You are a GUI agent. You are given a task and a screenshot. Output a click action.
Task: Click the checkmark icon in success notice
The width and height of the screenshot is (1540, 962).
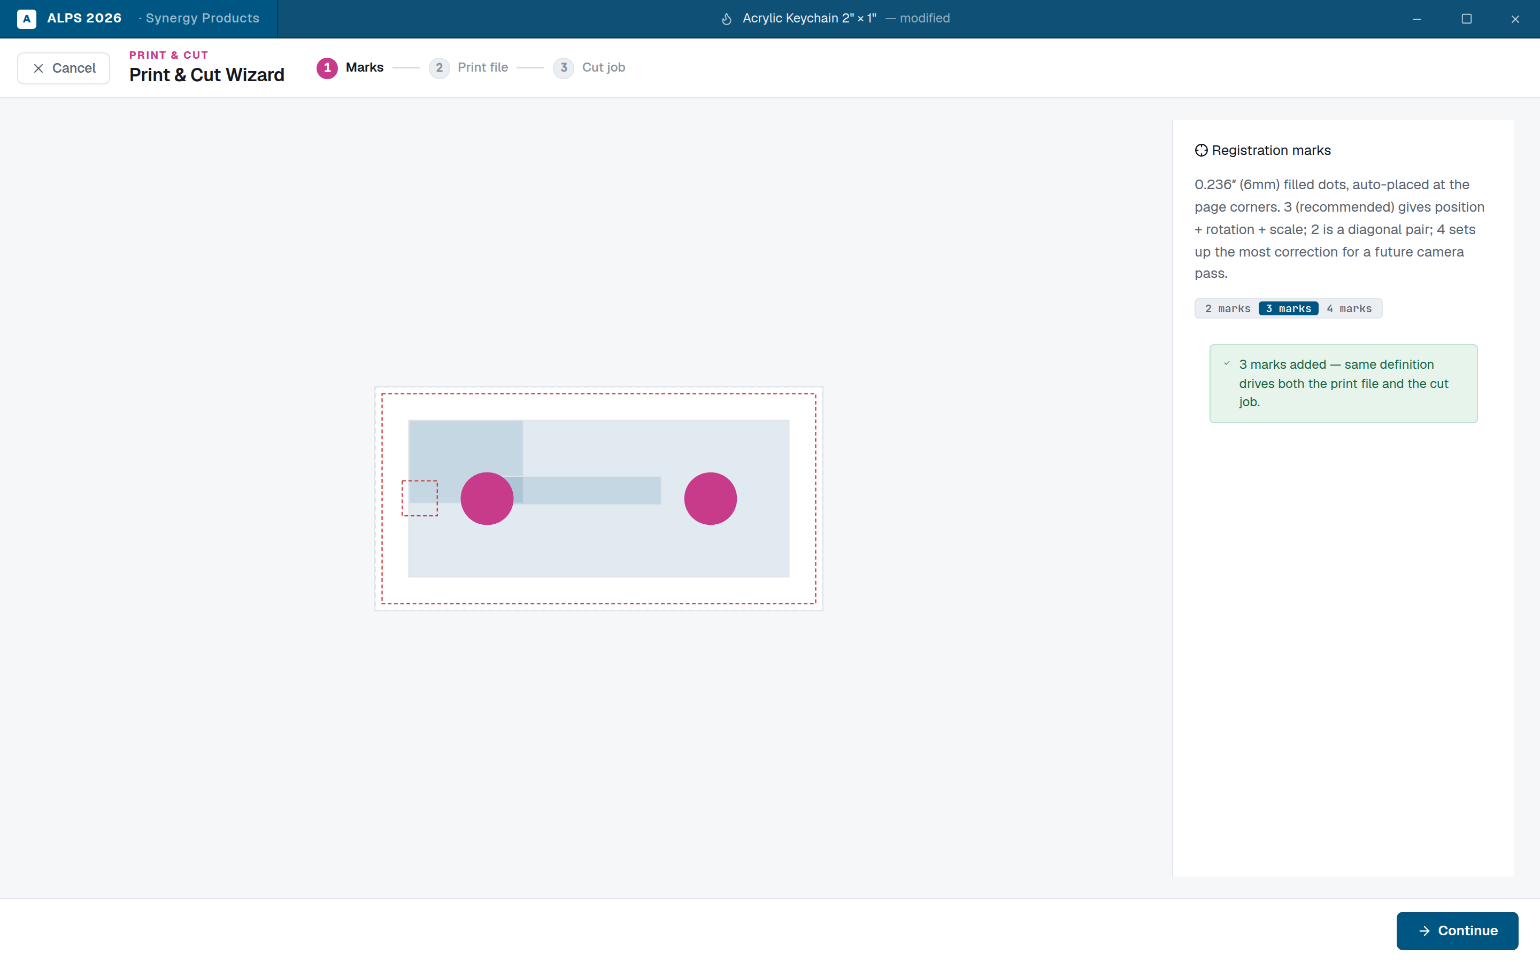pyautogui.click(x=1227, y=363)
